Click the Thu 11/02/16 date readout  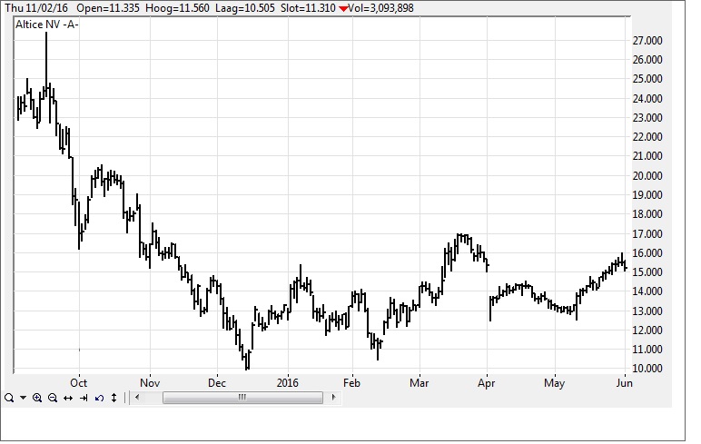click(36, 8)
